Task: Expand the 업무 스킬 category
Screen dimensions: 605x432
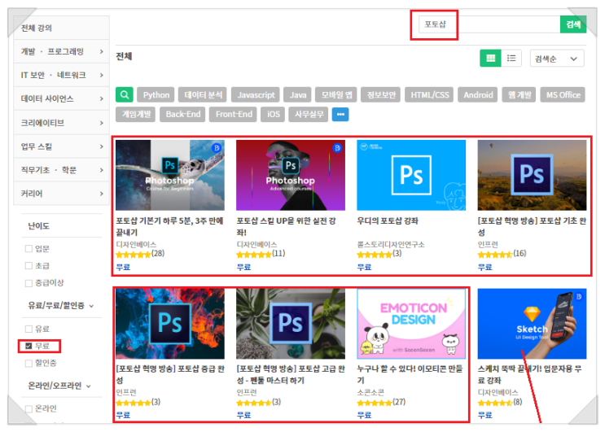Action: pyautogui.click(x=61, y=146)
